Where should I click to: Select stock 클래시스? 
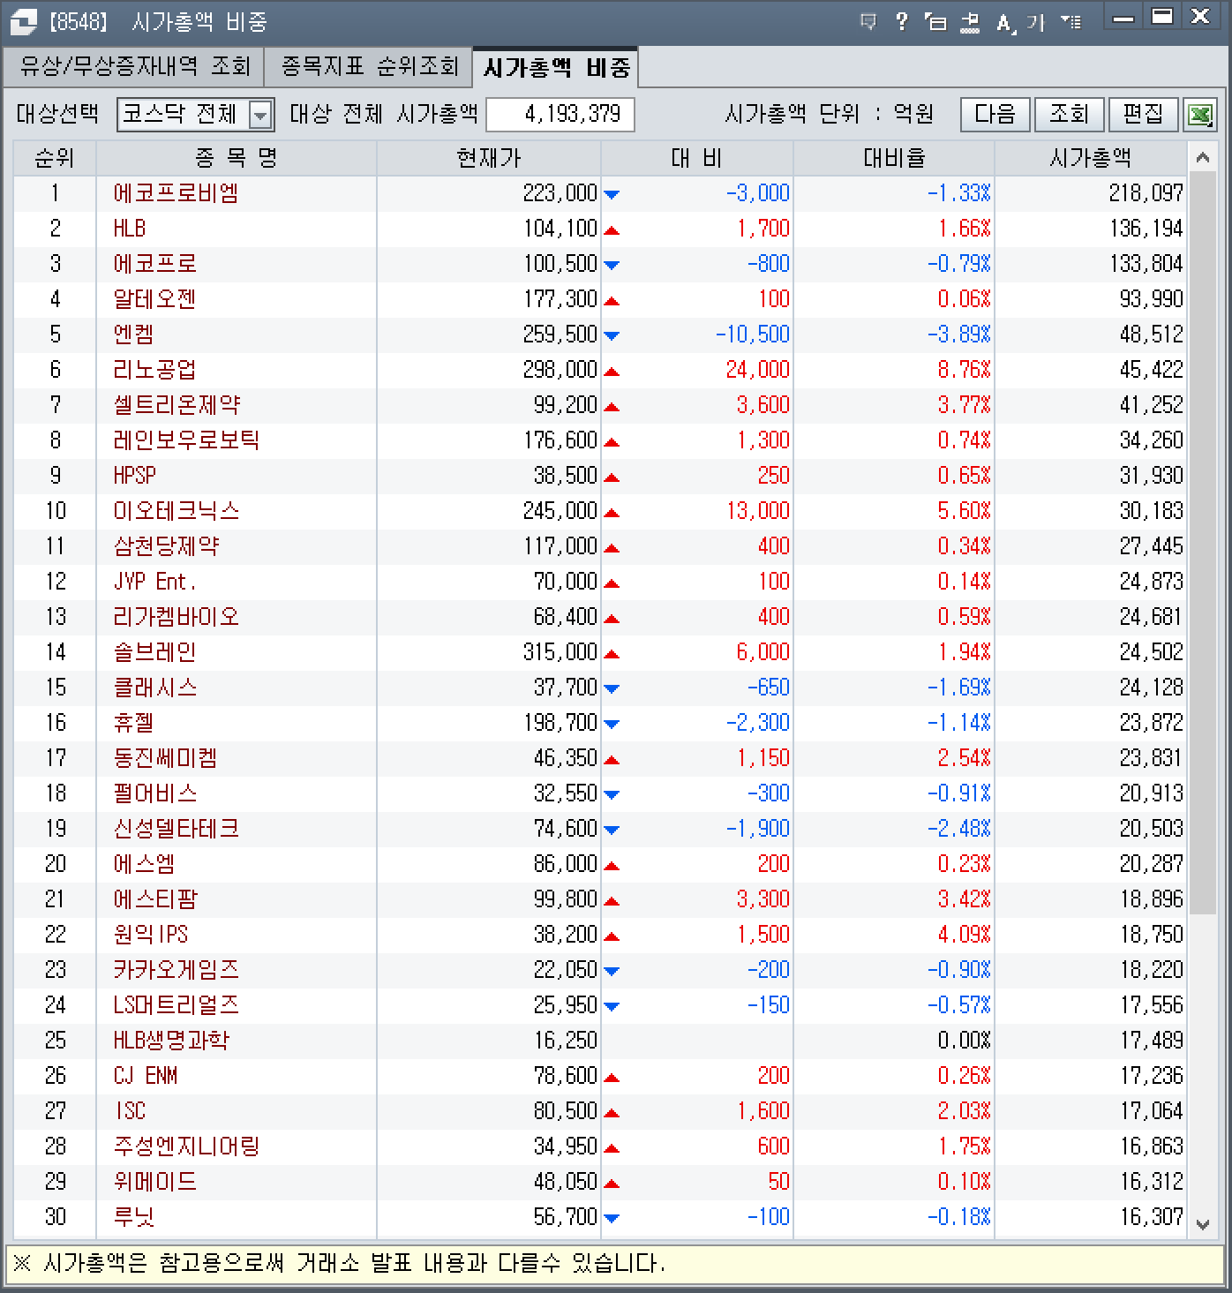155,688
